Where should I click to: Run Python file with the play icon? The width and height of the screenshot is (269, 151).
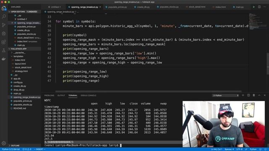pyautogui.click(x=253, y=7)
